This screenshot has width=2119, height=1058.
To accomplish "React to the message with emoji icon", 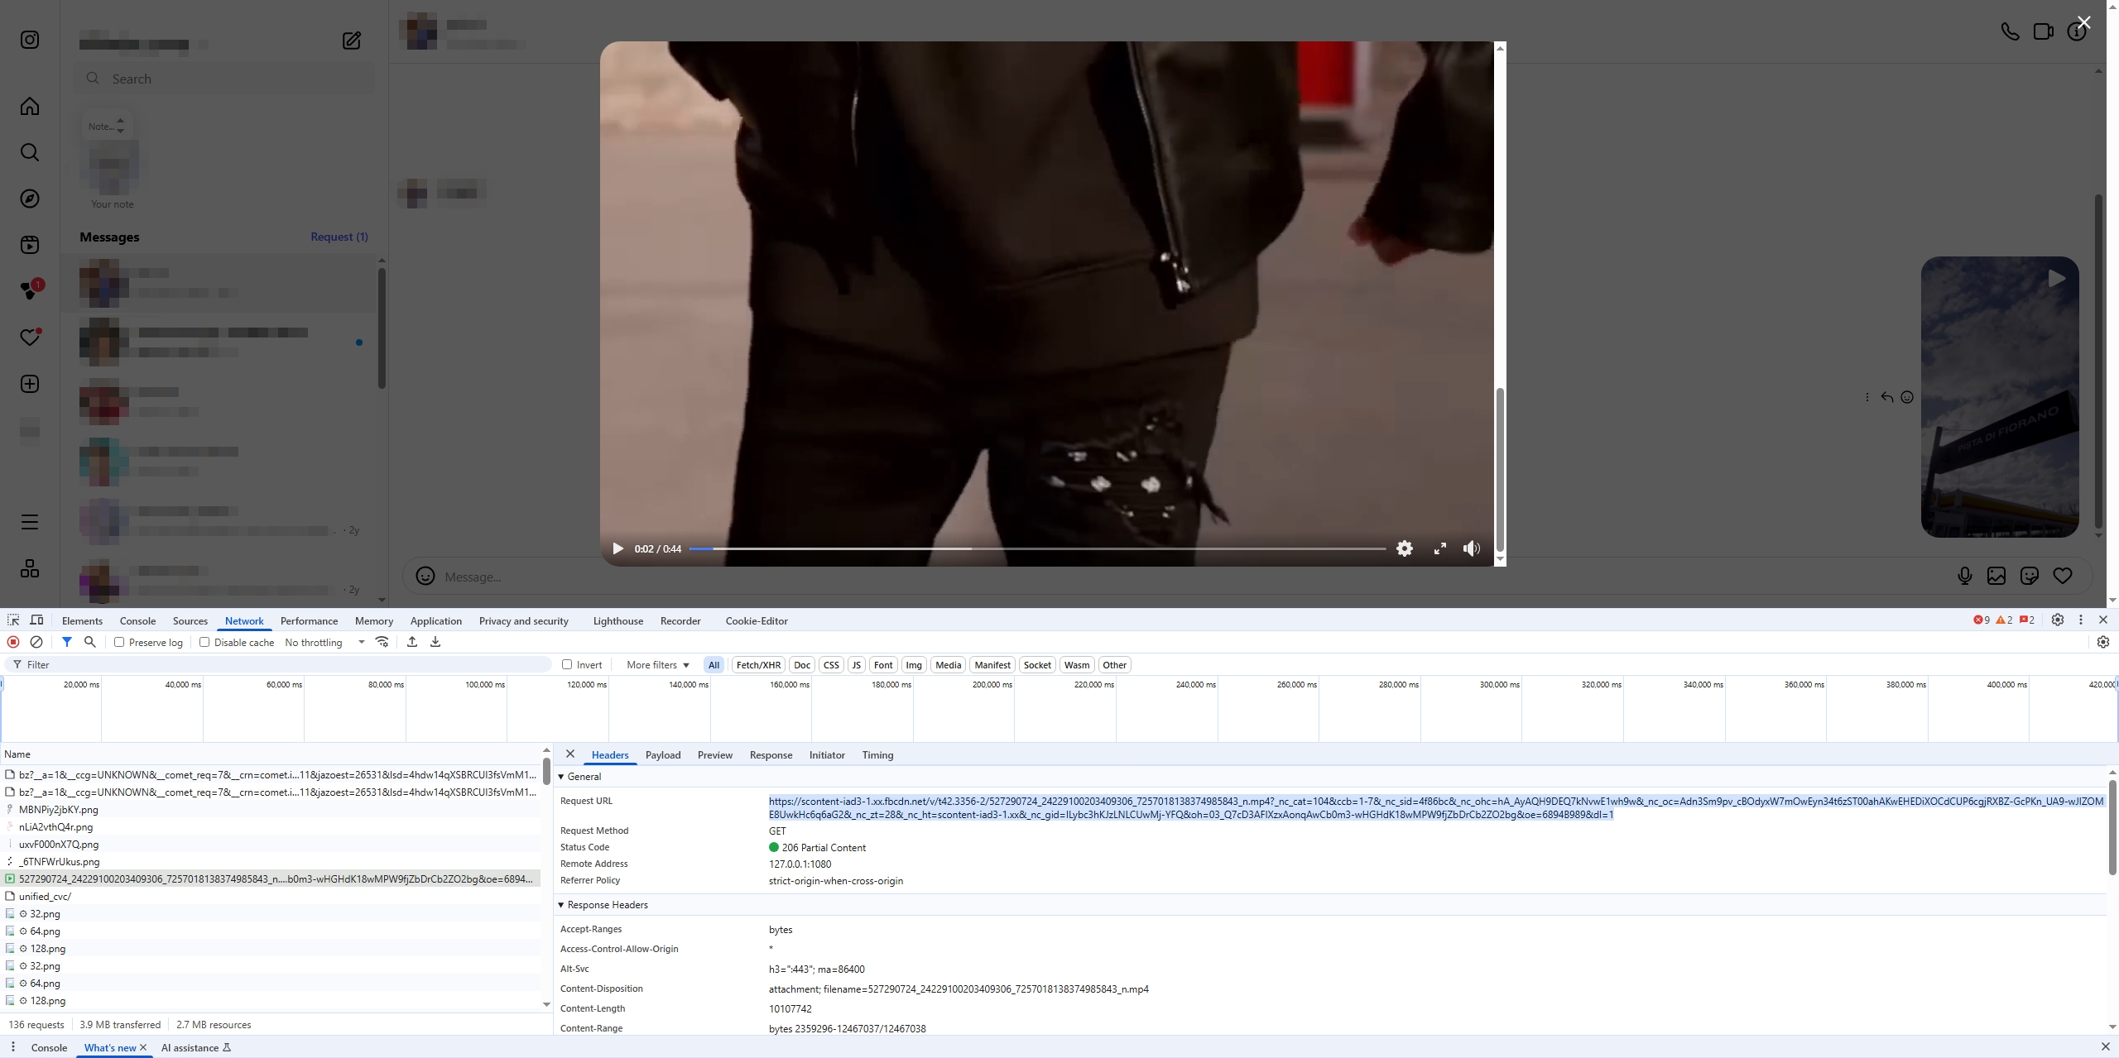I will pos(1907,397).
